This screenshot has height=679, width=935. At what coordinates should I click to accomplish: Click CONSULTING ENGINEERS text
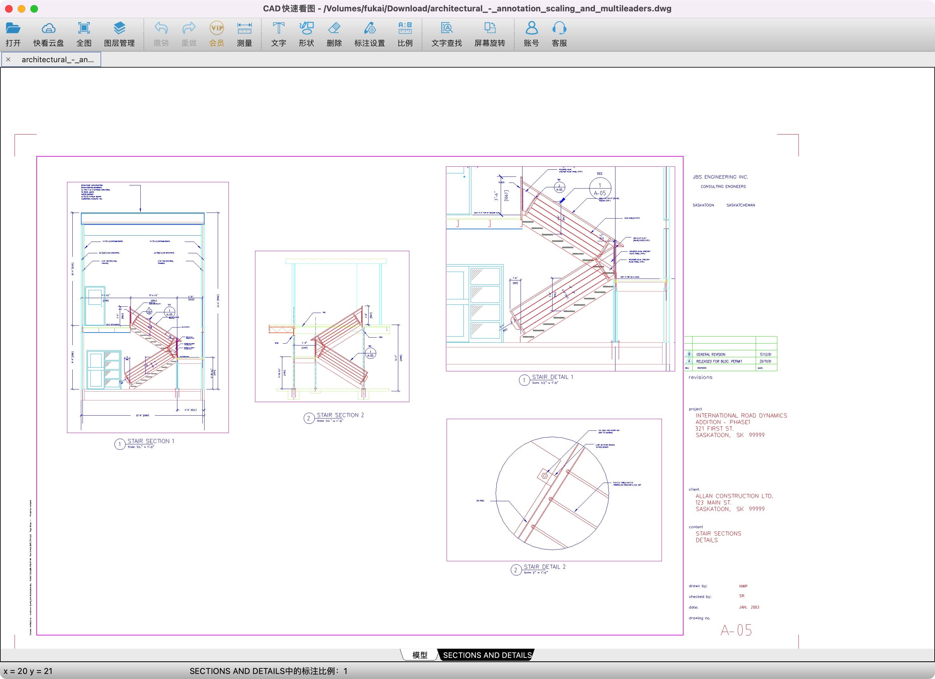(x=723, y=187)
